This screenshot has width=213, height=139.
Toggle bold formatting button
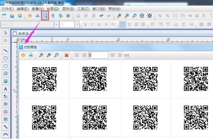[85, 25]
